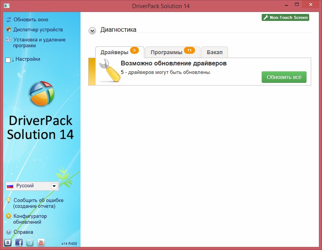Click the DriverPack Solution 14 sidebar title
This screenshot has width=322, height=250.
tap(41, 127)
